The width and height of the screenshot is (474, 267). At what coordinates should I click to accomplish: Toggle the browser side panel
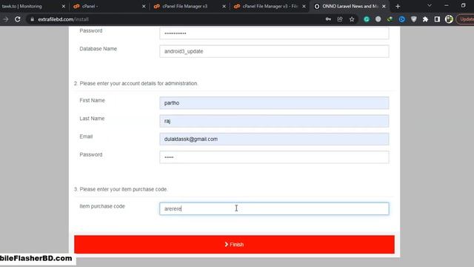(437, 19)
